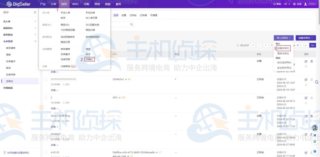Open 如何创建和设置货架位 help link

[18, 153]
